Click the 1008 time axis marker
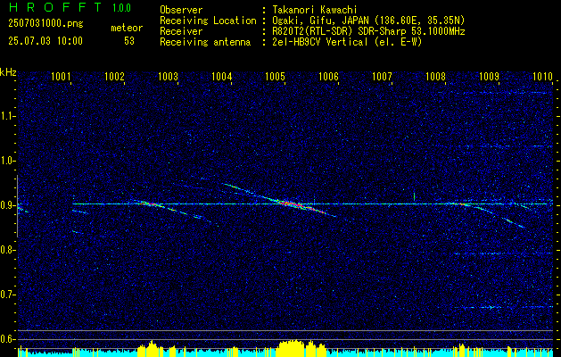The image size is (561, 357). 435,77
